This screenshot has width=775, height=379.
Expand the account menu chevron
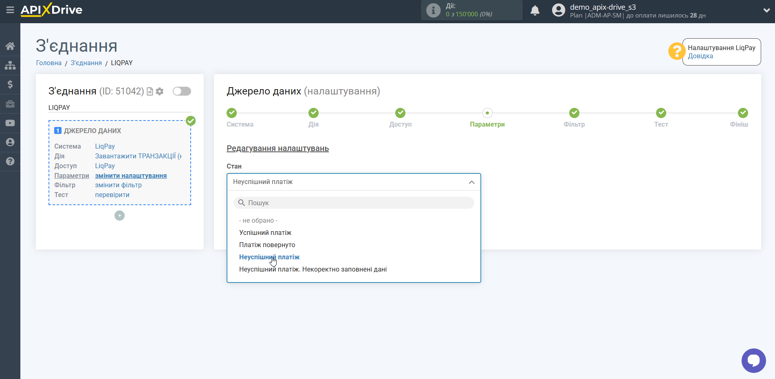click(x=766, y=11)
